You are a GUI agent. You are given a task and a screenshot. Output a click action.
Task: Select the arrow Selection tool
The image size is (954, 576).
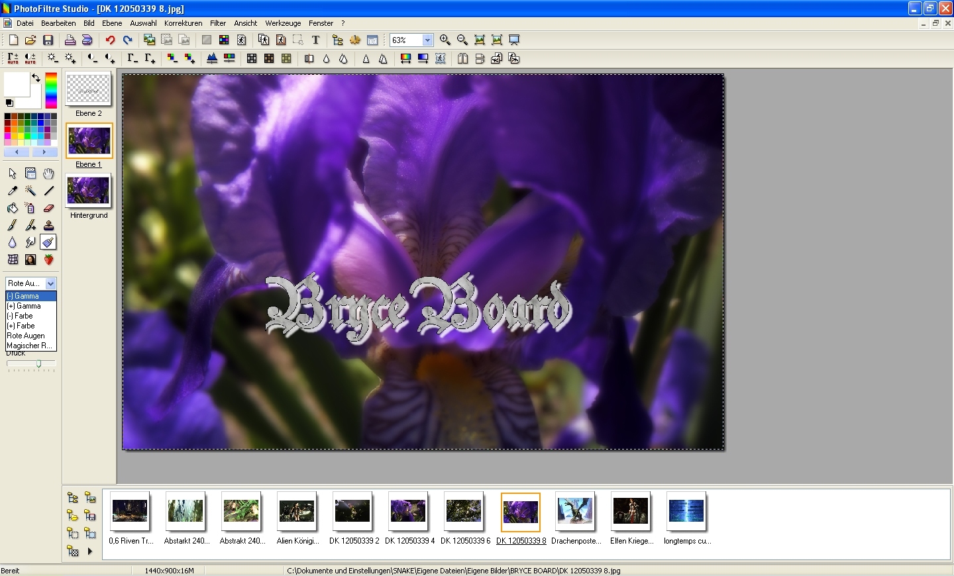(x=13, y=173)
